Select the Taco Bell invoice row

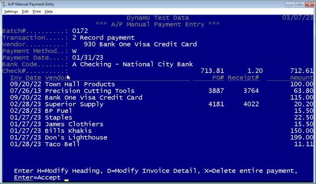click(162, 144)
